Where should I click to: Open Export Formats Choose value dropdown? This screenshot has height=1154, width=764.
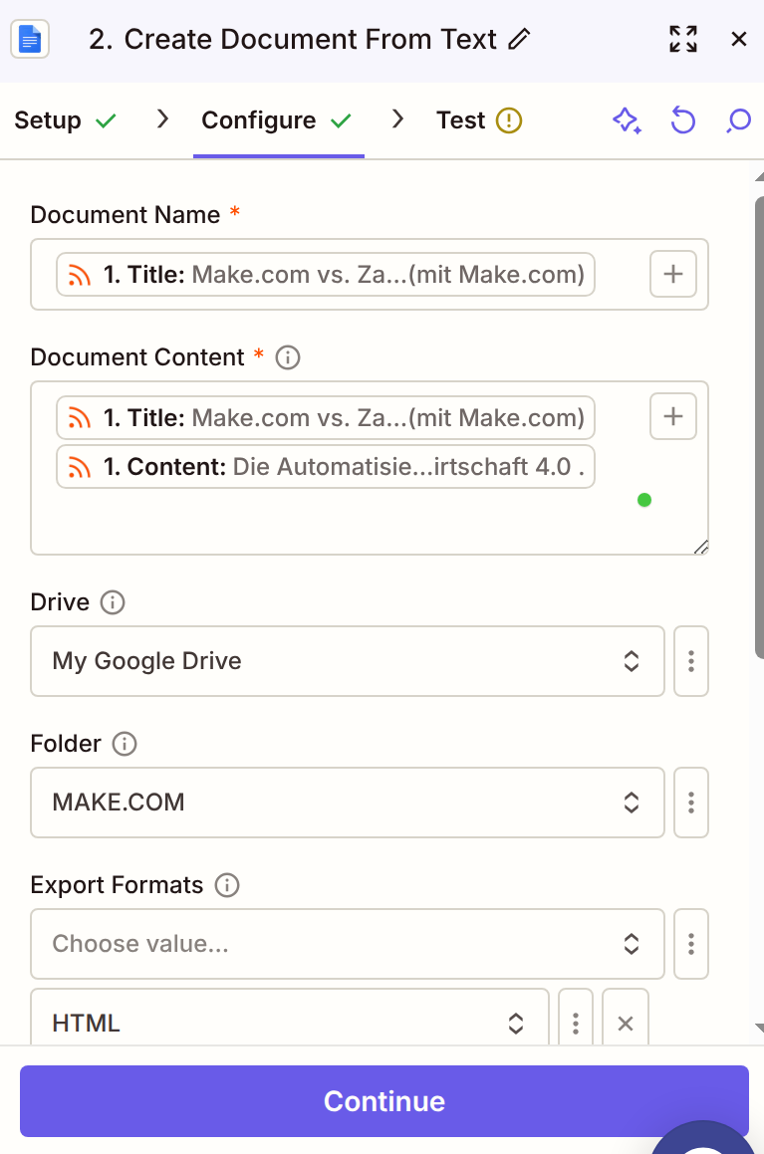coord(348,944)
